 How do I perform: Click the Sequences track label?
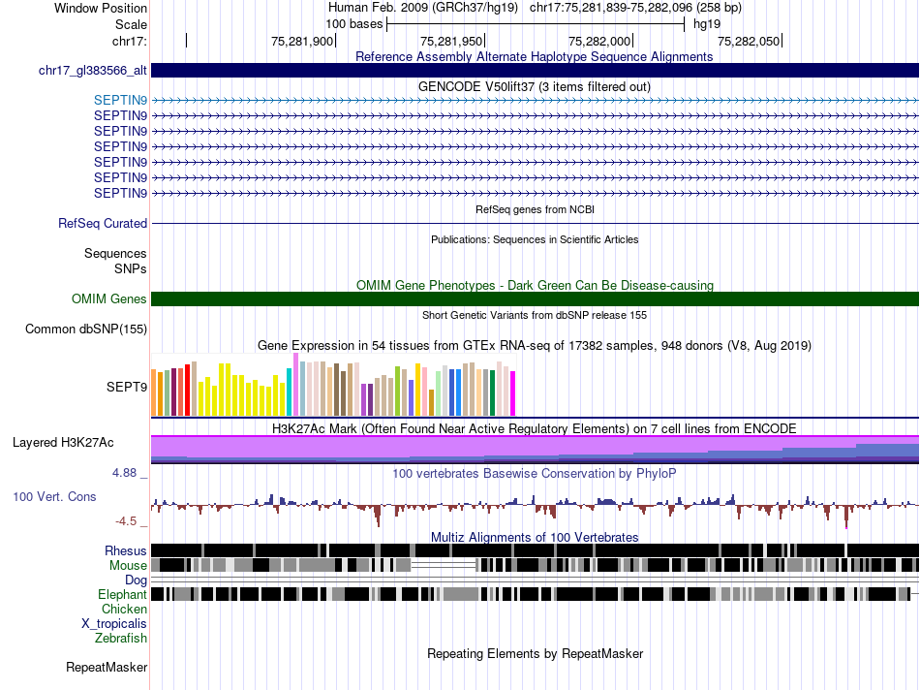(115, 253)
